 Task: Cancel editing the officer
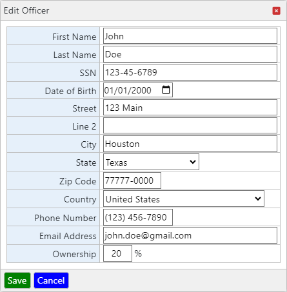coord(51,280)
